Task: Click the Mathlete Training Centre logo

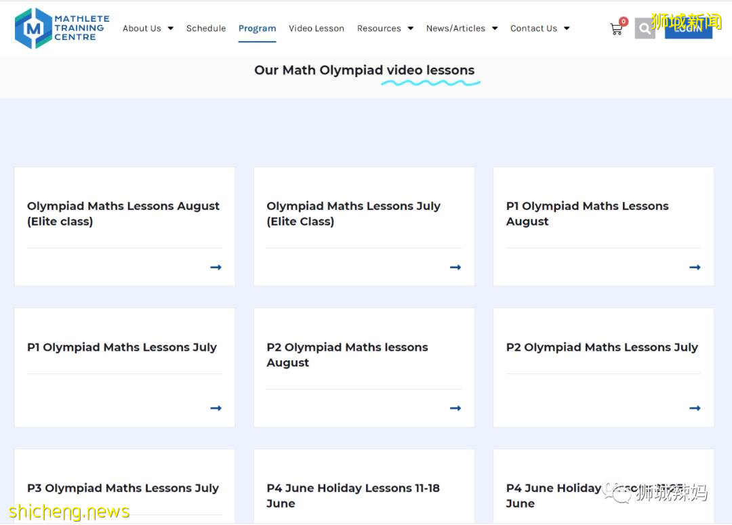Action: [x=62, y=28]
